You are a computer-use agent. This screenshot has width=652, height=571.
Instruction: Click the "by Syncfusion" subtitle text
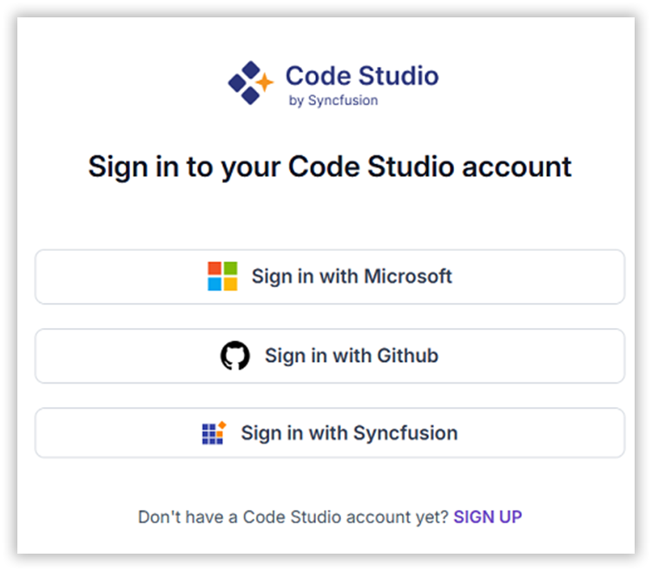tap(333, 100)
